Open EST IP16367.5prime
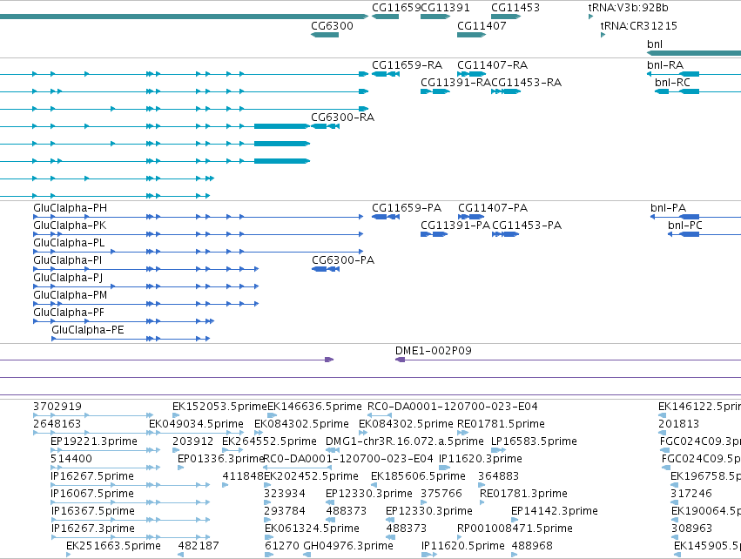The height and width of the screenshot is (559, 741). click(93, 511)
